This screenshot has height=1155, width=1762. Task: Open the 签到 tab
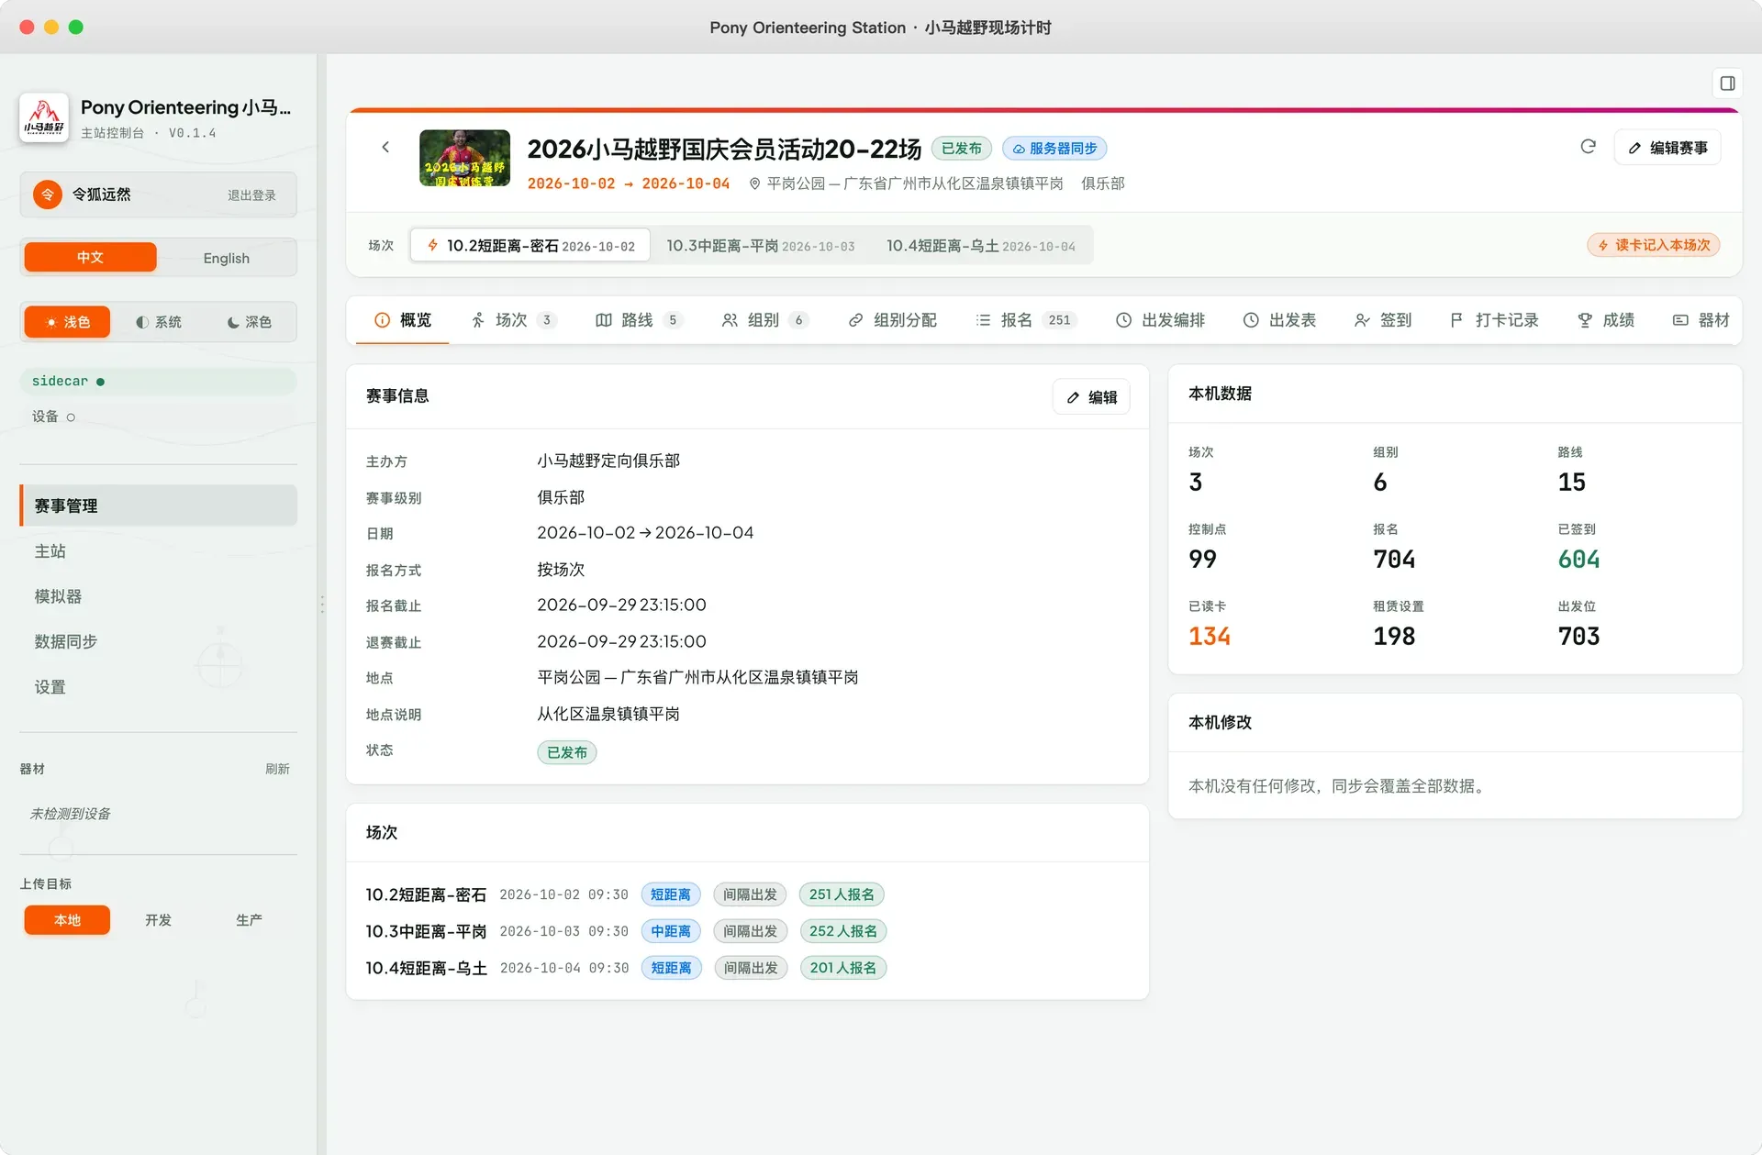(1383, 320)
